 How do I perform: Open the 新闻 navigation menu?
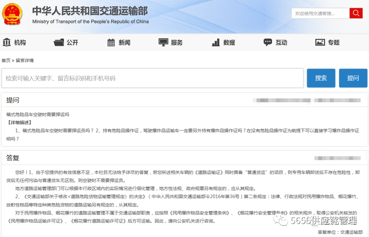pos(124,42)
